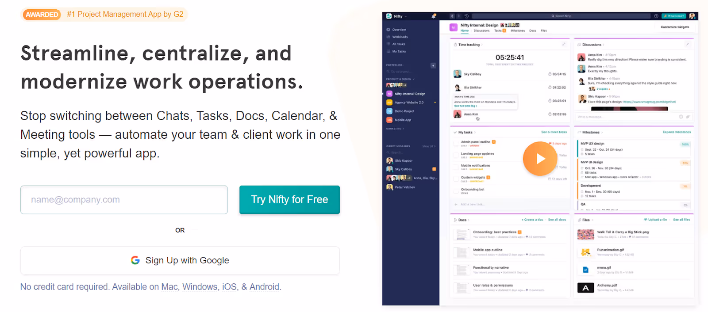The height and width of the screenshot is (312, 708).
Task: Switch to the Files project tab
Action: coord(544,30)
